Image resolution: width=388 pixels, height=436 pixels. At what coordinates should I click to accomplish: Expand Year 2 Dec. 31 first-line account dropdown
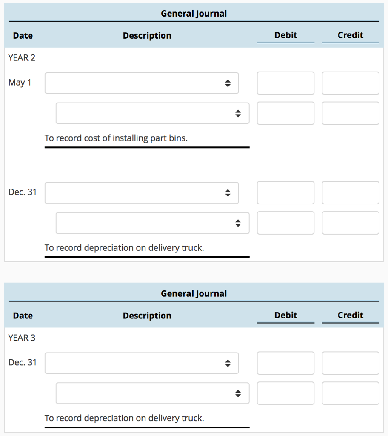[x=142, y=193]
